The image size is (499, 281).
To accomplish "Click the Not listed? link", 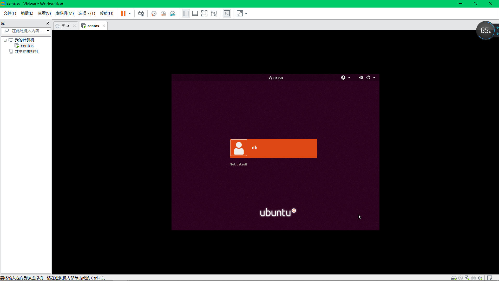I will click(x=238, y=164).
